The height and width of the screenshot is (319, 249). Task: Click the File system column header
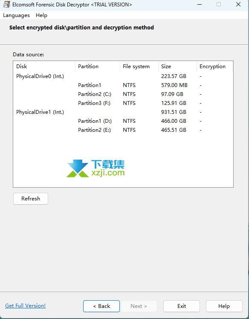[139, 67]
